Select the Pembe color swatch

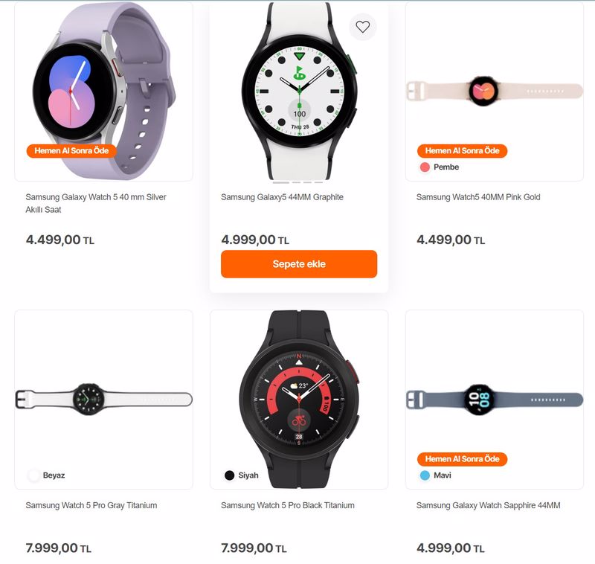click(x=425, y=167)
